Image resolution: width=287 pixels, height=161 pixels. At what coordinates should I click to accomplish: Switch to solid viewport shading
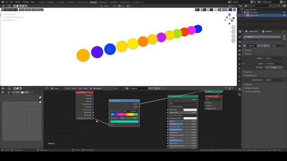coord(222,10)
